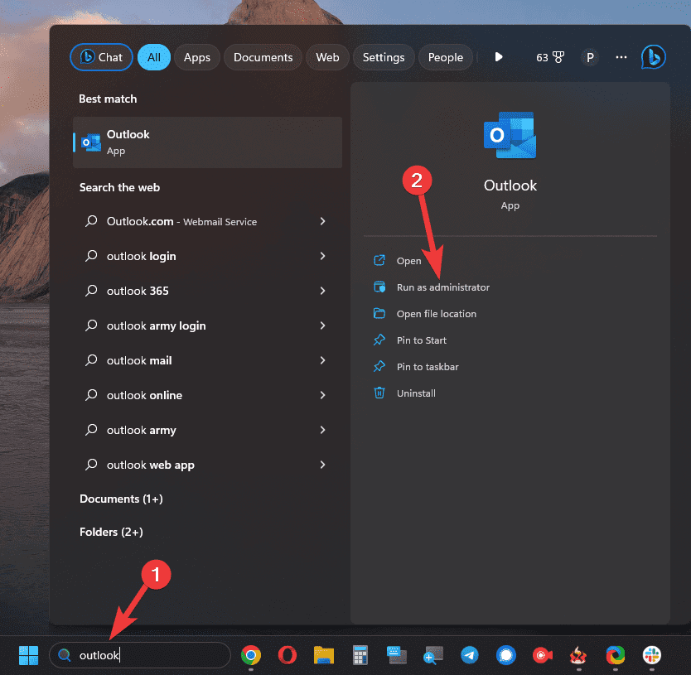This screenshot has width=691, height=675.
Task: Choose Pin to Start
Action: click(421, 340)
